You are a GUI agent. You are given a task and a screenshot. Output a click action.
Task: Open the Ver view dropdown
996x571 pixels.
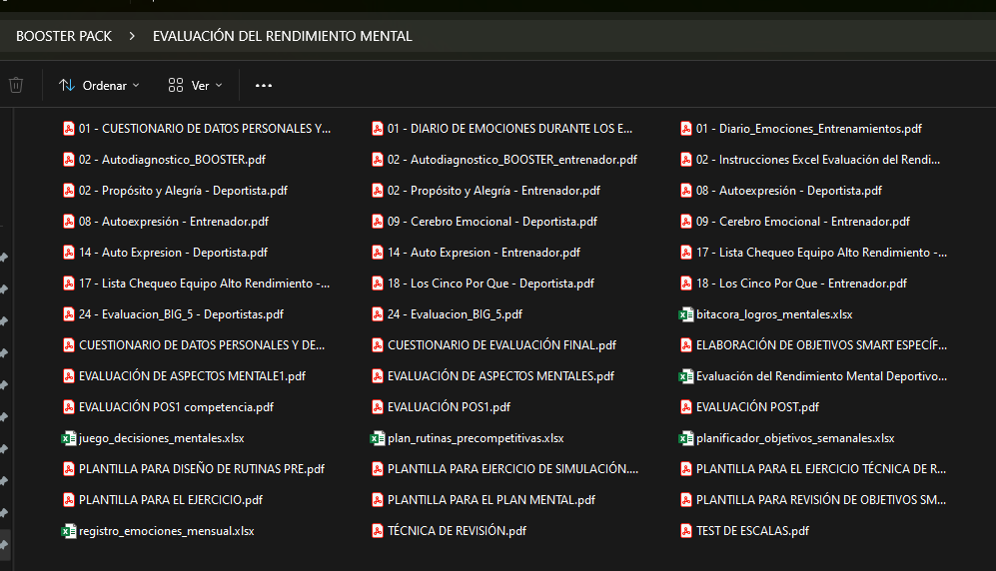[196, 85]
